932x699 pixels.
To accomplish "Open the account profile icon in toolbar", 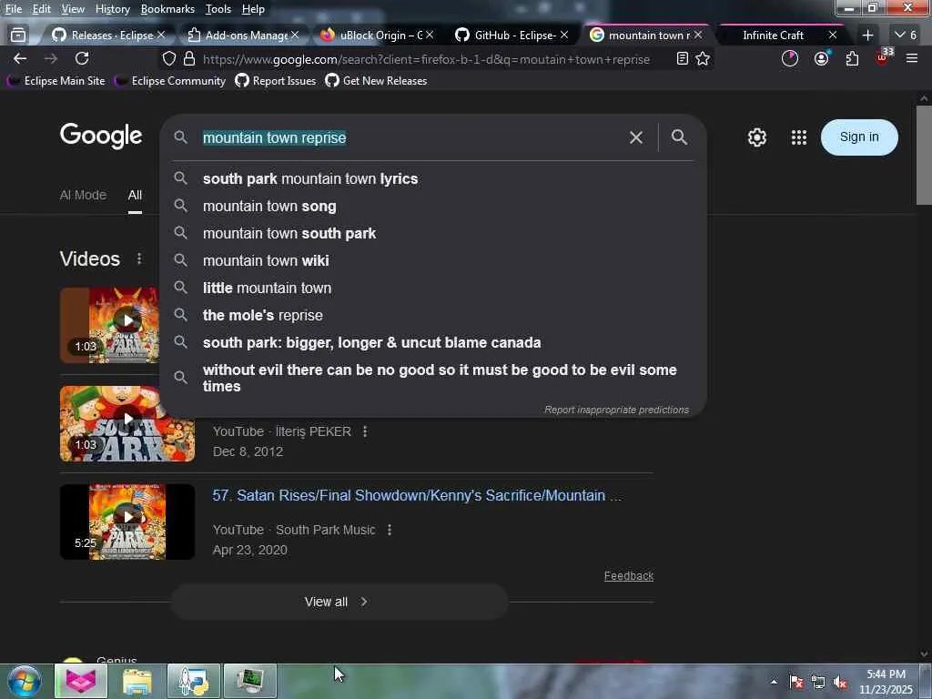I will tap(822, 58).
